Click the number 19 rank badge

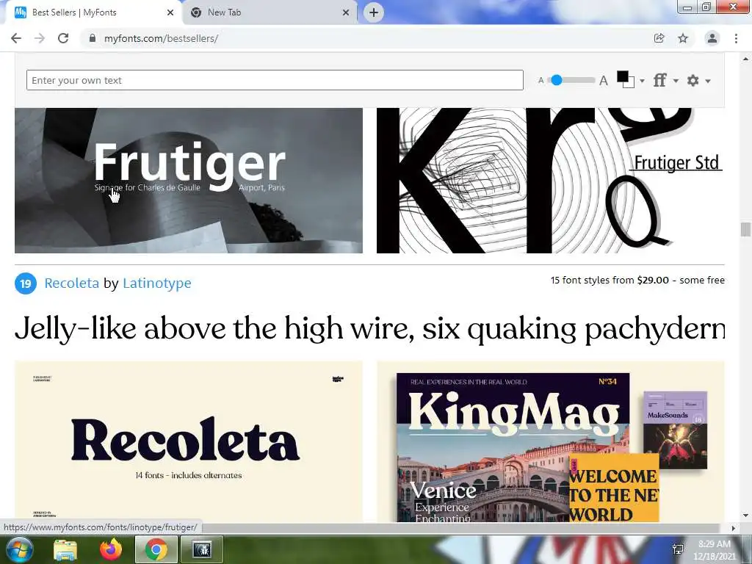pyautogui.click(x=26, y=283)
